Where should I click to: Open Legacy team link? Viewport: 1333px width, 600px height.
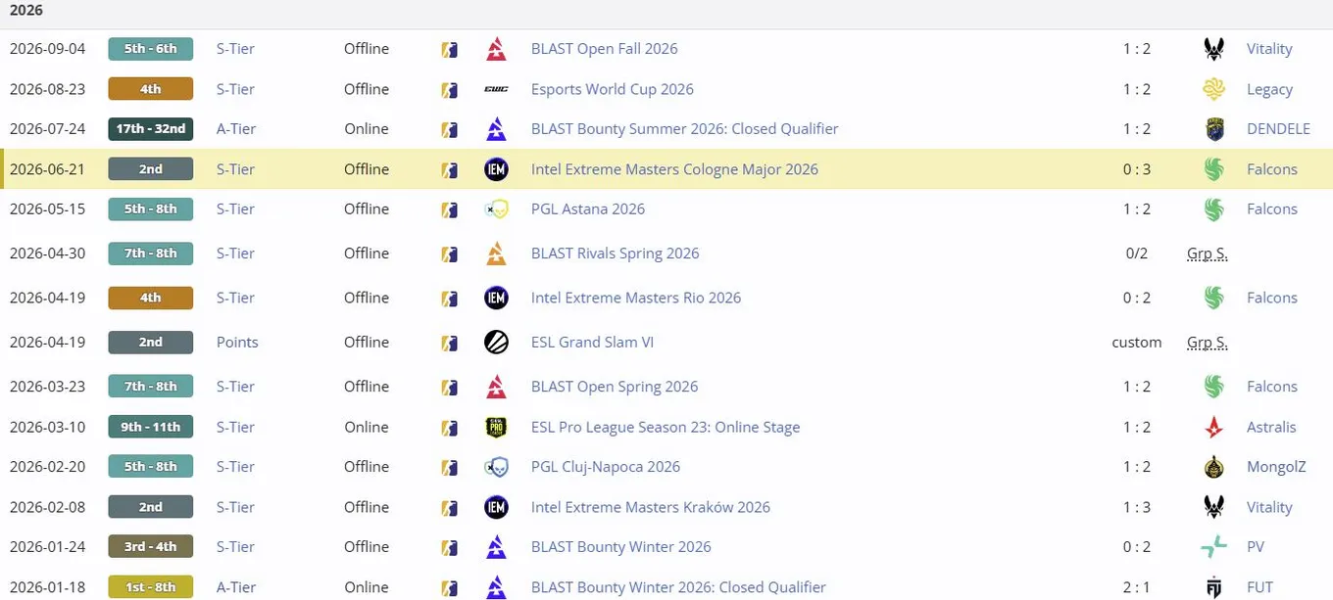[x=1269, y=89]
